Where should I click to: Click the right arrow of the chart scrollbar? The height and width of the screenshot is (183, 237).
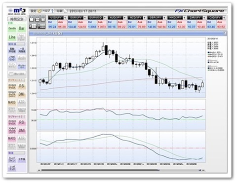click(204, 170)
